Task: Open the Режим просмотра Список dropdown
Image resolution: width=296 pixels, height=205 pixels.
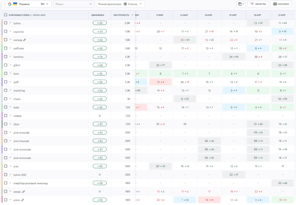Action: (x=121, y=4)
